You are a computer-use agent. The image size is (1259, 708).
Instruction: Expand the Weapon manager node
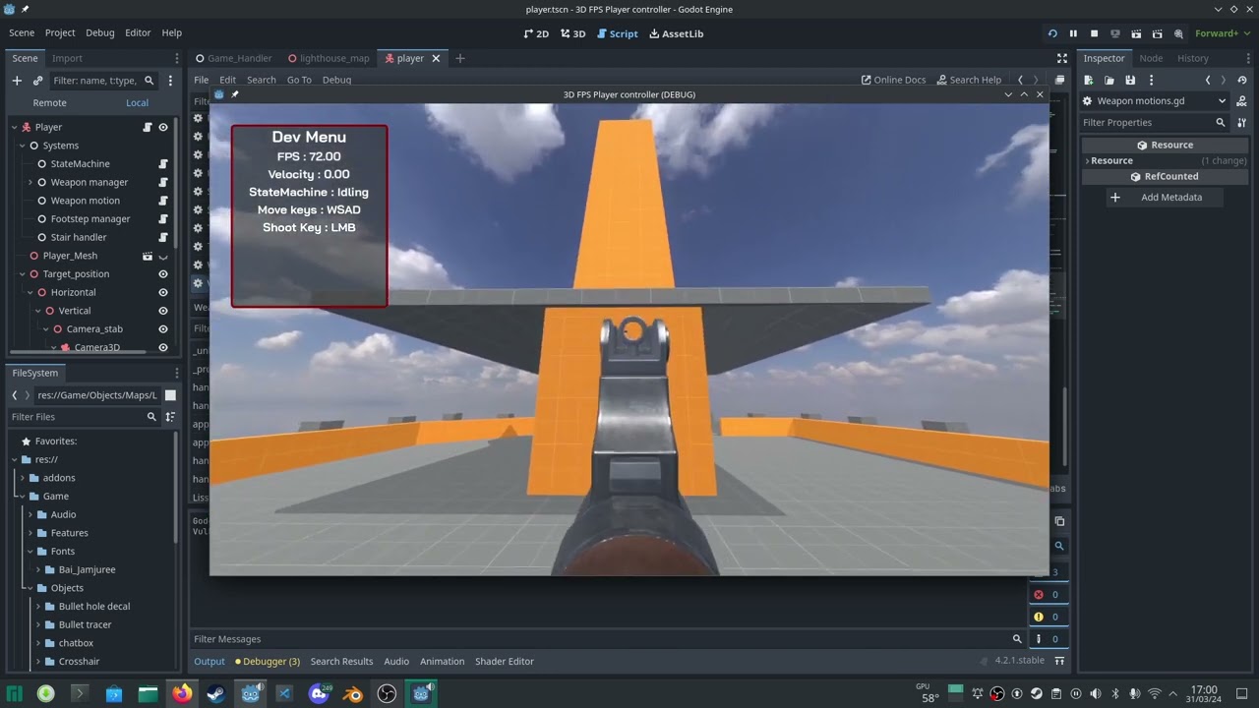point(30,182)
